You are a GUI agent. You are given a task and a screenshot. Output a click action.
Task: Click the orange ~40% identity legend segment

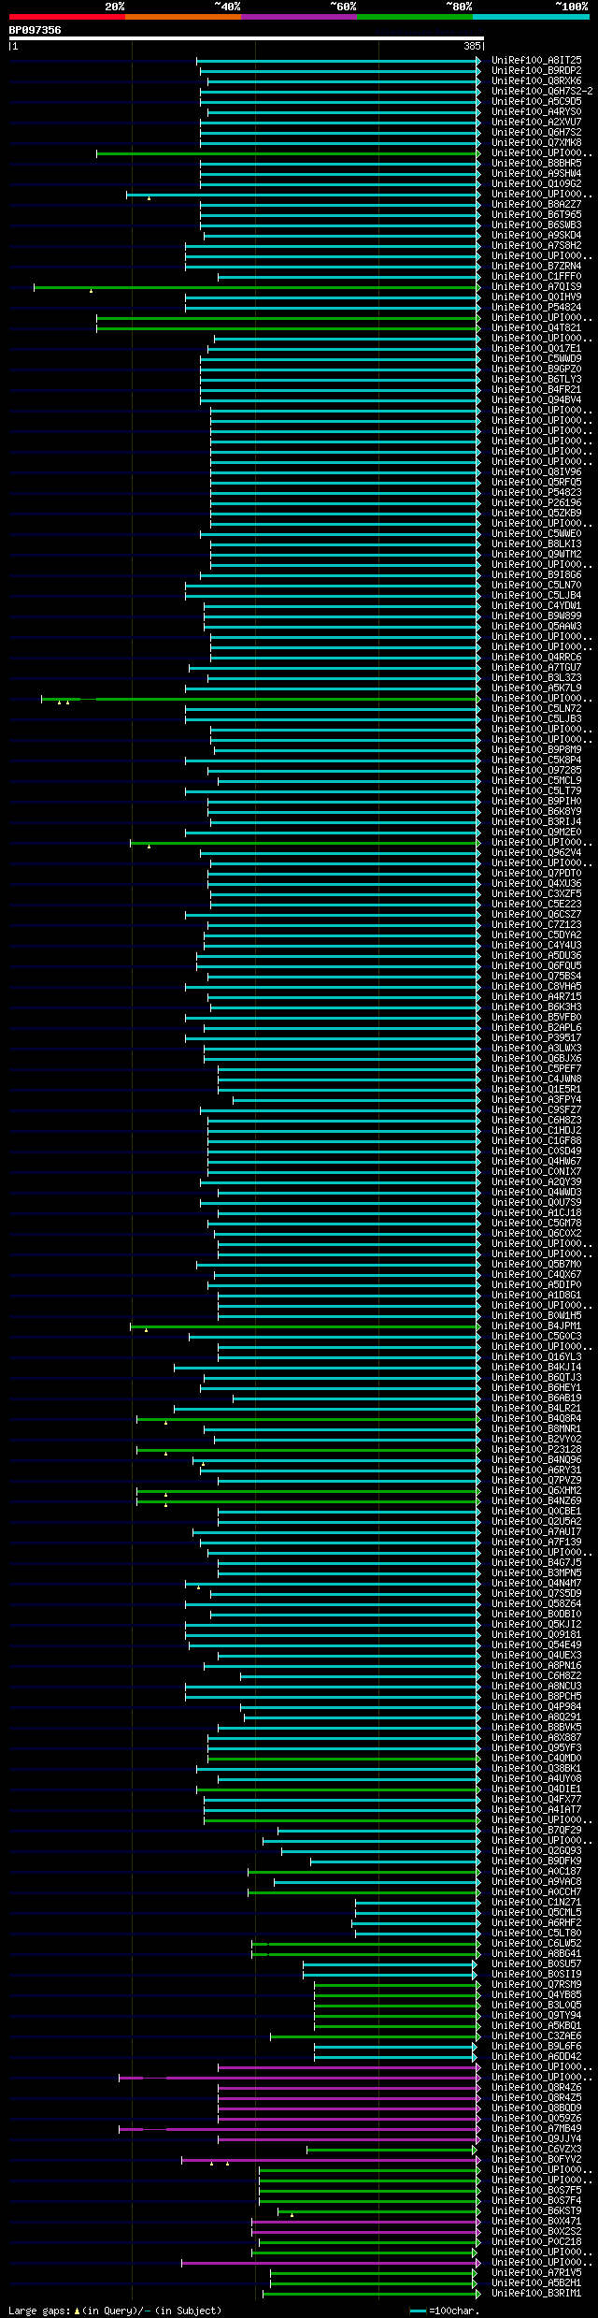point(183,16)
